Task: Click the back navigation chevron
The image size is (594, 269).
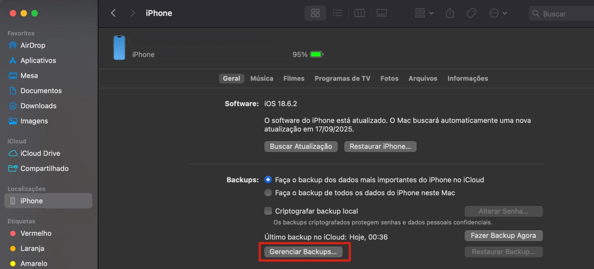Action: [x=113, y=13]
